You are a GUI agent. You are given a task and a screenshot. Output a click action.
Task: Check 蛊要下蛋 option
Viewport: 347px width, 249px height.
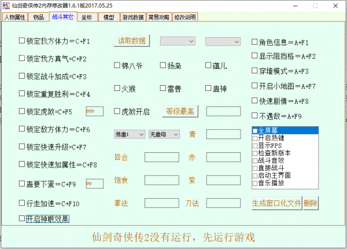point(22,184)
